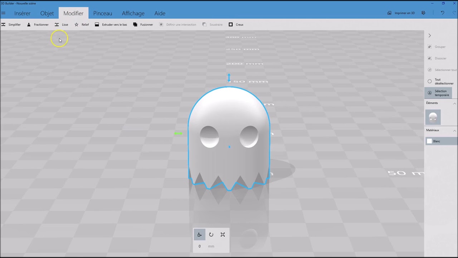Switch to the Pinceau tab
This screenshot has width=458, height=258.
coord(103,13)
